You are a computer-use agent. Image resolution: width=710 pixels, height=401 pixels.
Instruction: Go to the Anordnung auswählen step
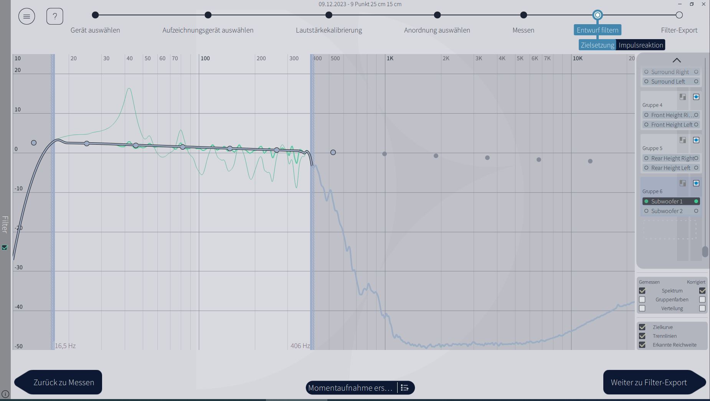[437, 30]
